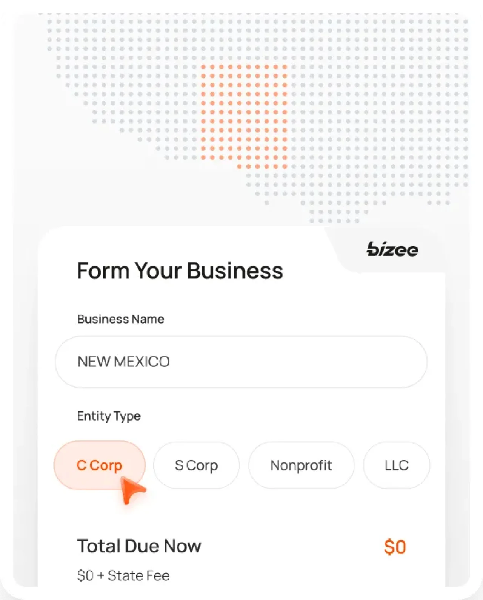483x600 pixels.
Task: Choose Nonprofit as the entity type
Action: (301, 465)
